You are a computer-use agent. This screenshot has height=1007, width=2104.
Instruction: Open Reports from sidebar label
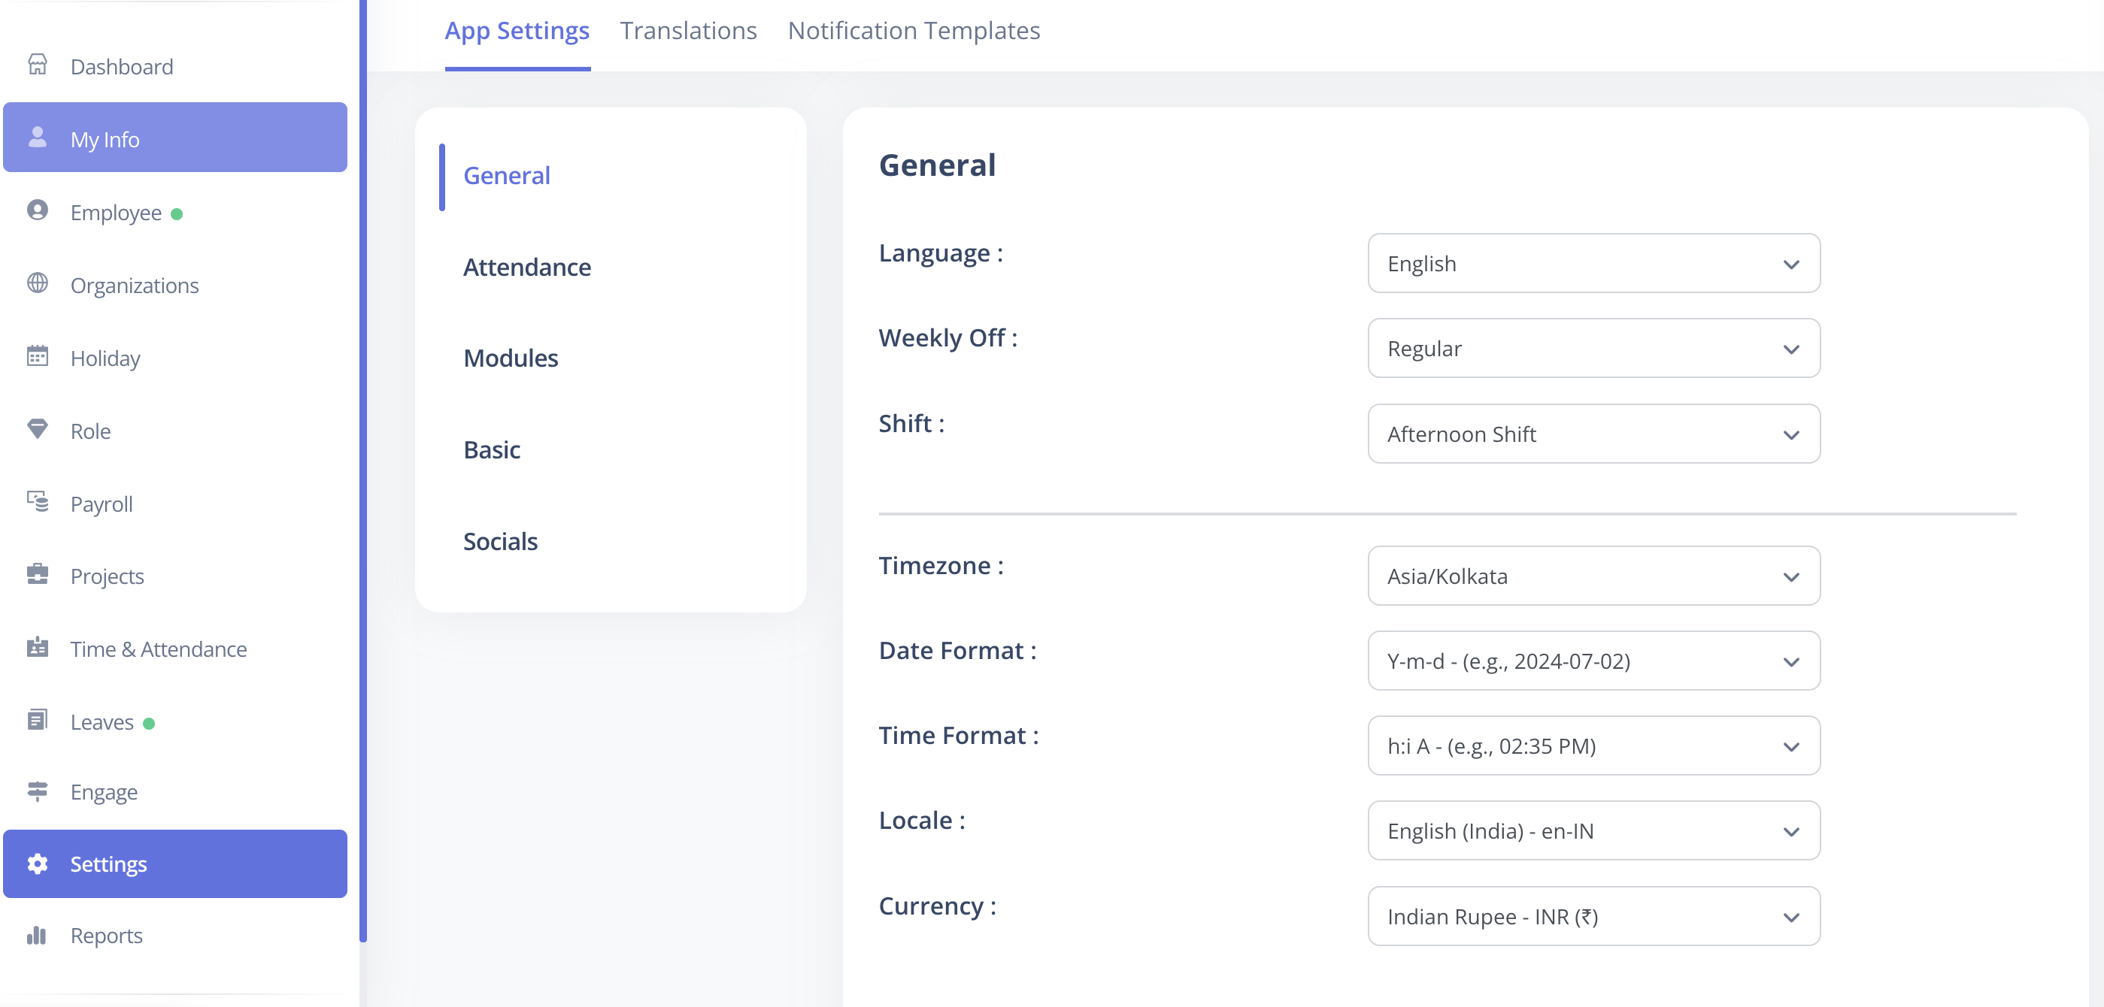click(106, 935)
